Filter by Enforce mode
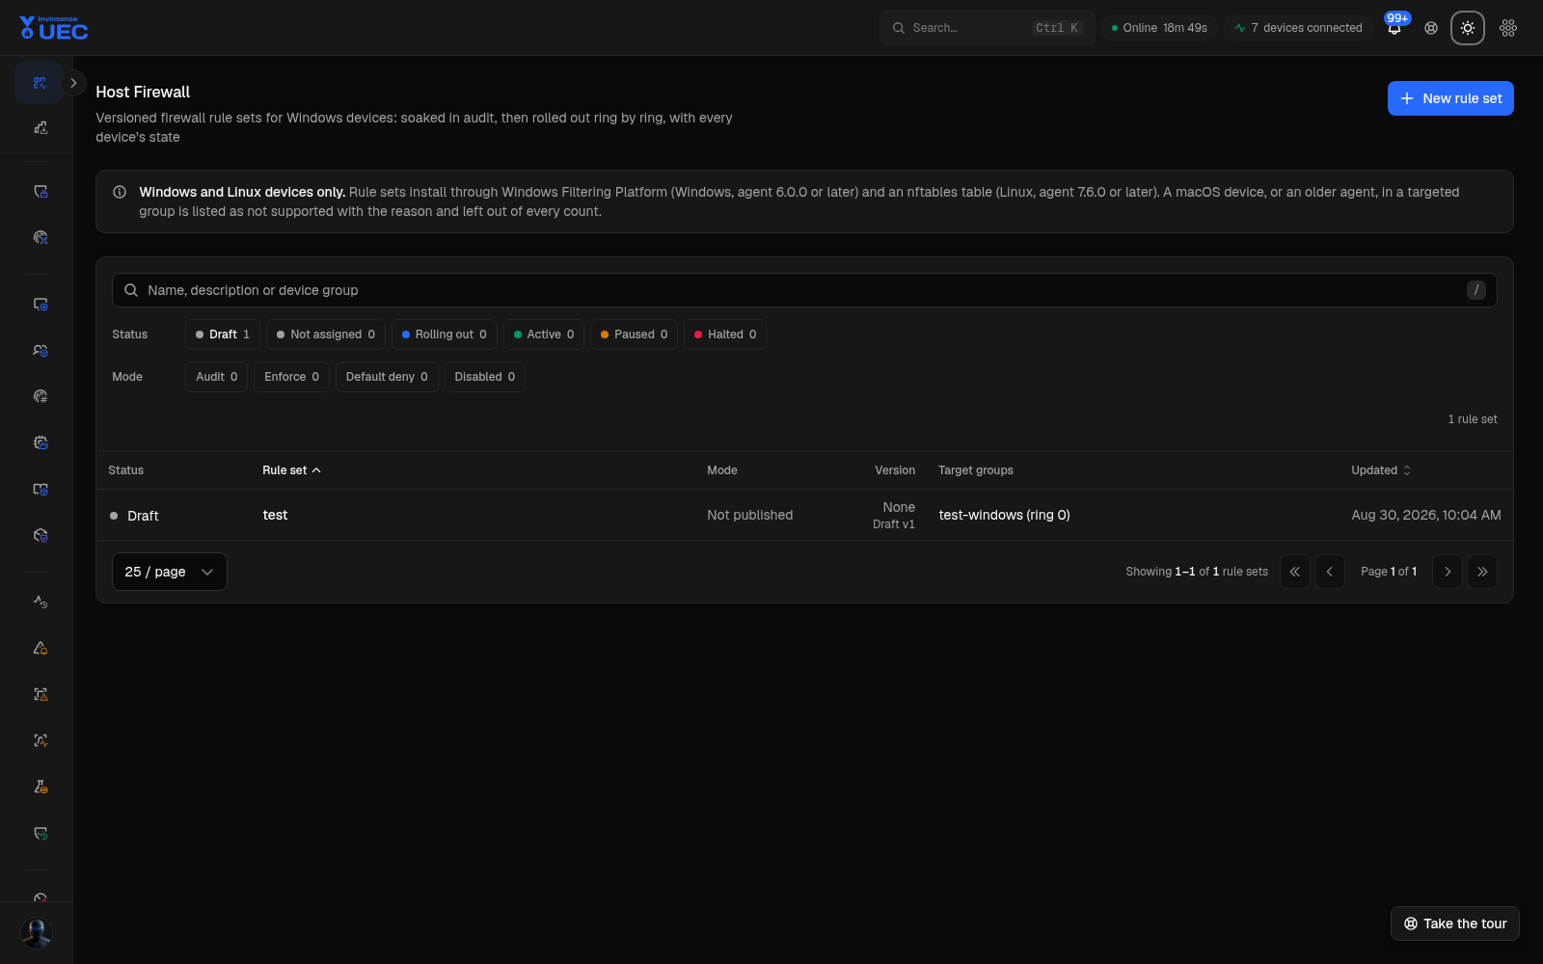Viewport: 1543px width, 964px height. [292, 377]
